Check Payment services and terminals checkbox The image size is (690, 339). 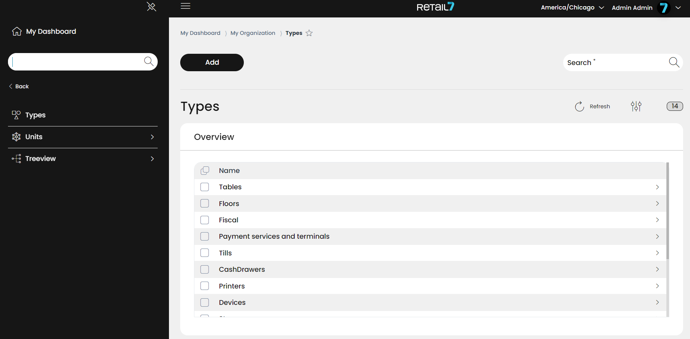click(x=205, y=237)
